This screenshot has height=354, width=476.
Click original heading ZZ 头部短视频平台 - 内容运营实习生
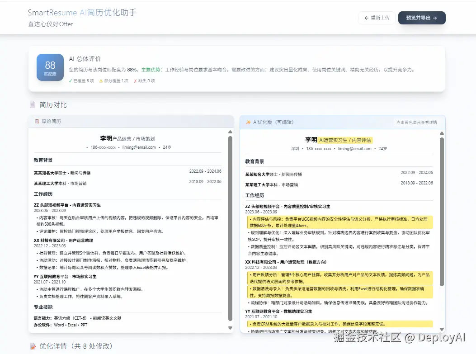pos(67,205)
